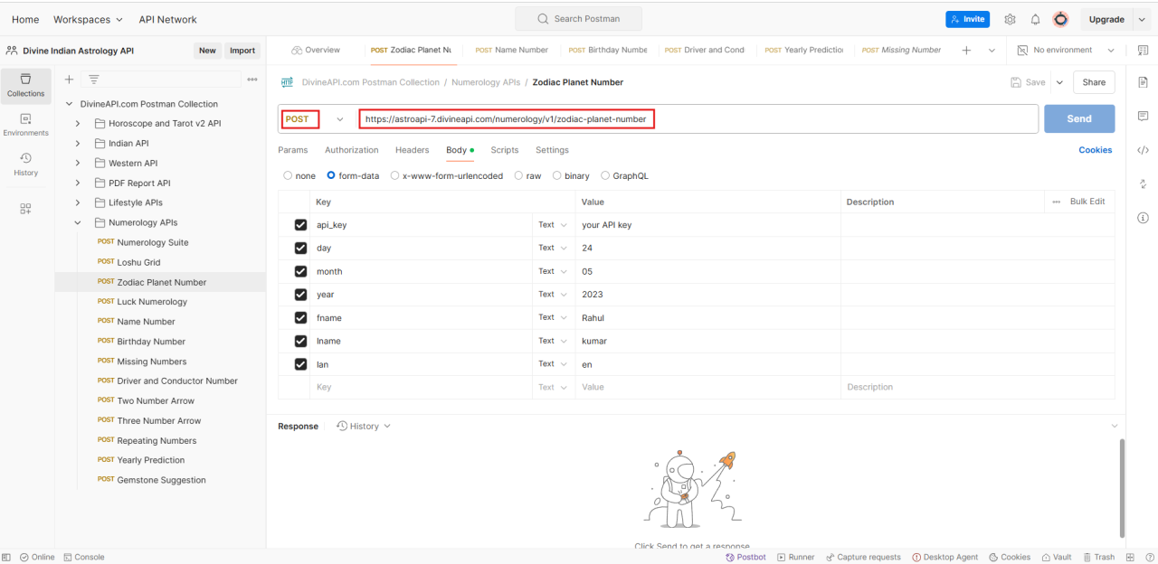Open the user avatar menu

pos(1060,19)
